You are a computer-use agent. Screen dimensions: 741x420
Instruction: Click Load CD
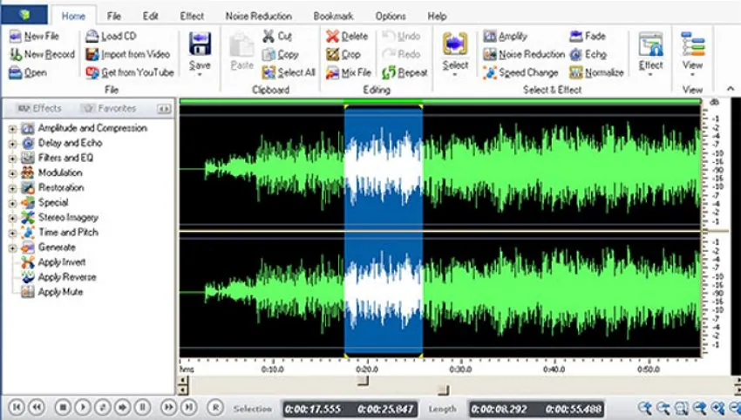pos(111,36)
